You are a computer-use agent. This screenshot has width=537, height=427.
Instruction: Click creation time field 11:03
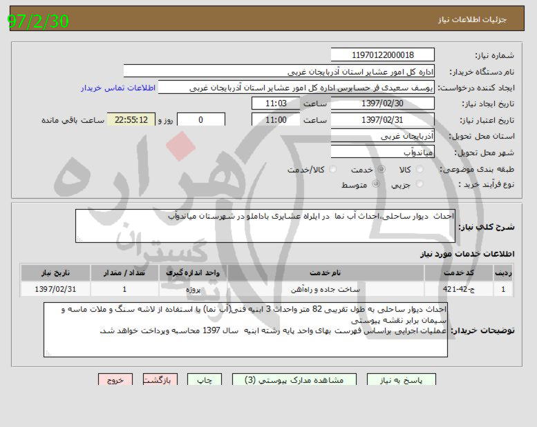(276, 103)
